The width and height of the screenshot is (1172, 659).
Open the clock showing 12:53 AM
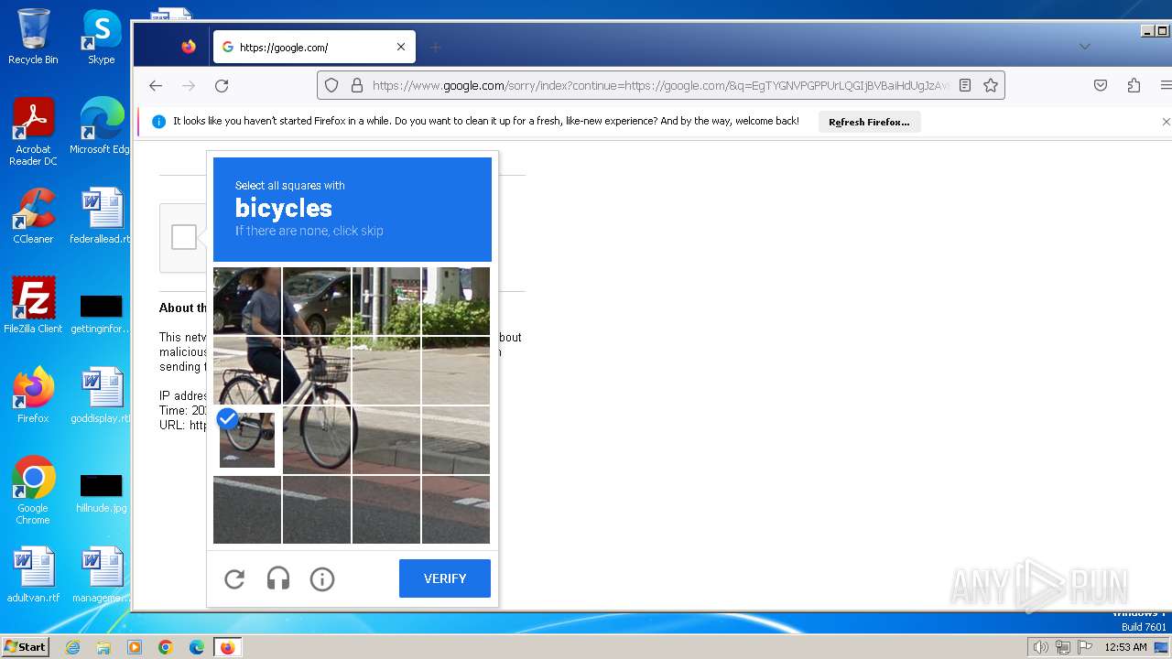(x=1125, y=647)
